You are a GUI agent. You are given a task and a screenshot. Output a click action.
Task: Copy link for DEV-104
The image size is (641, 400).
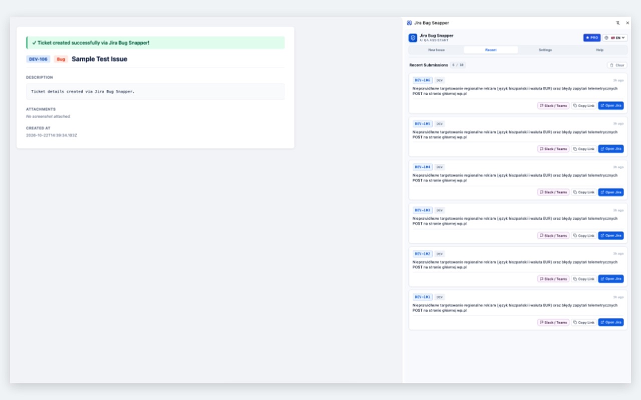tap(584, 192)
